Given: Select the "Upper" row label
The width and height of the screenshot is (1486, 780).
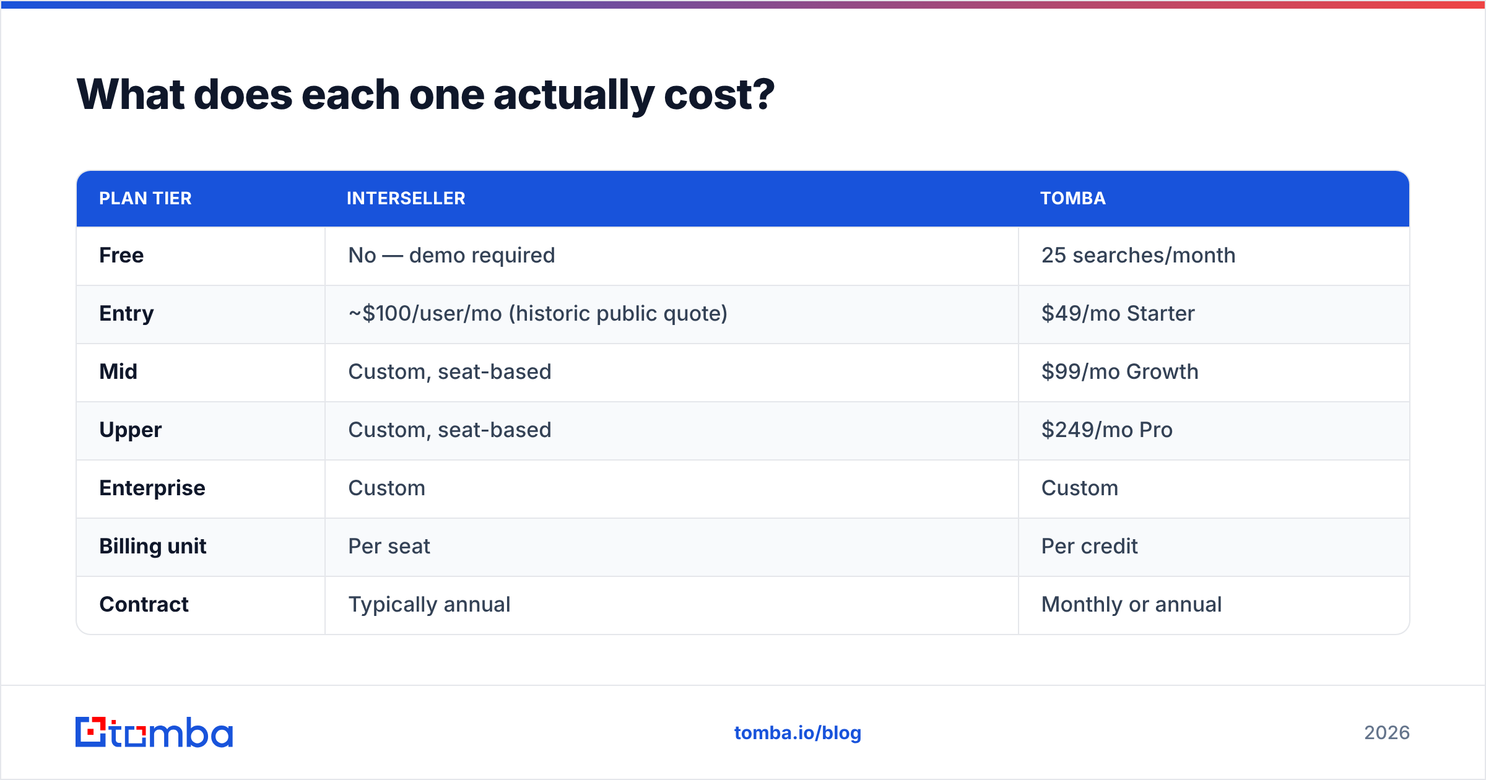Looking at the screenshot, I should coord(130,430).
